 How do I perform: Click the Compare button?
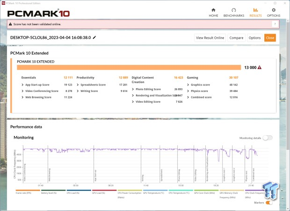(x=236, y=38)
